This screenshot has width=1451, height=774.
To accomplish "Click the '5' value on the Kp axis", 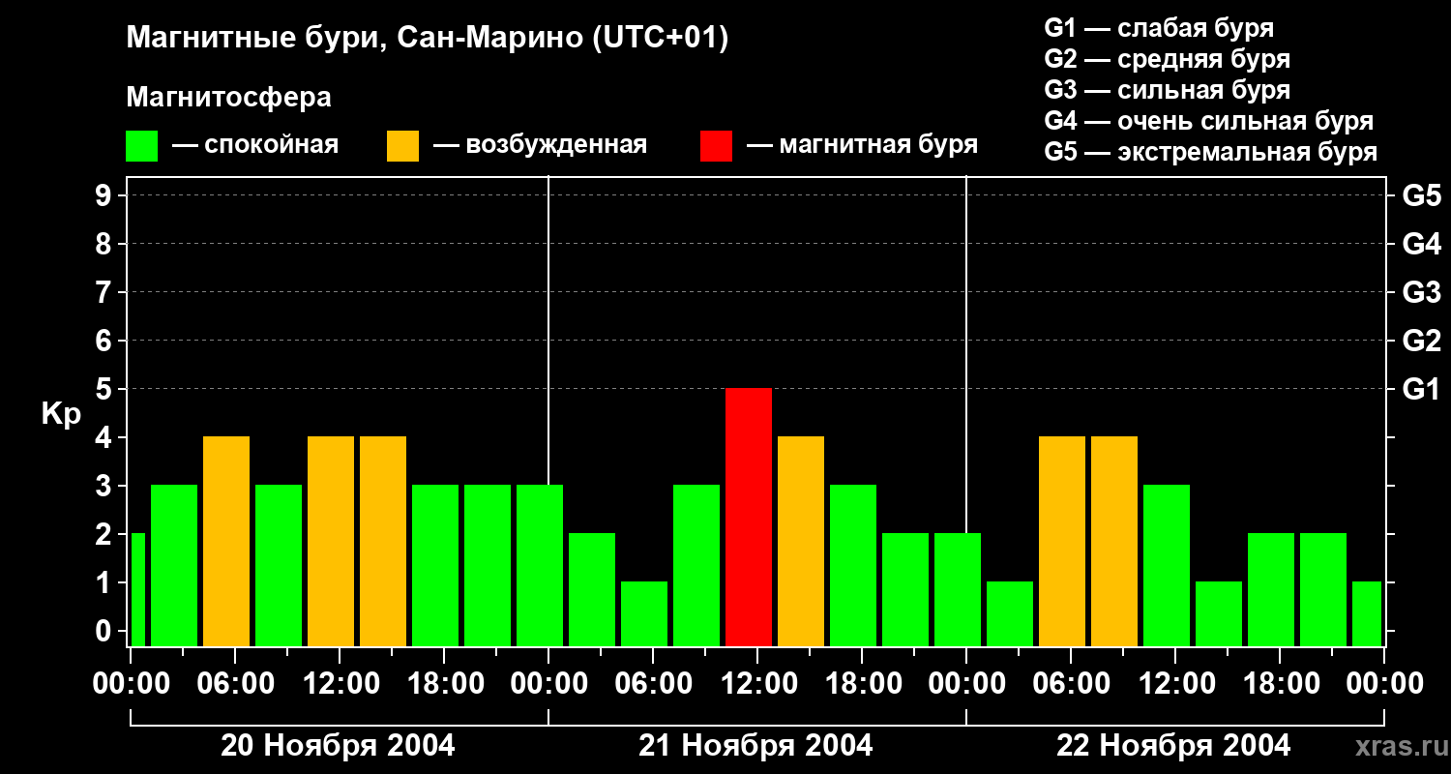I will [105, 389].
